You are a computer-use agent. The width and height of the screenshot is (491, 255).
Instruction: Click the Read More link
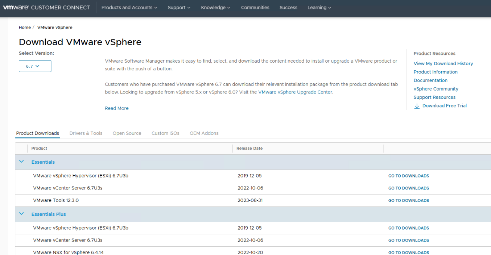(x=117, y=108)
